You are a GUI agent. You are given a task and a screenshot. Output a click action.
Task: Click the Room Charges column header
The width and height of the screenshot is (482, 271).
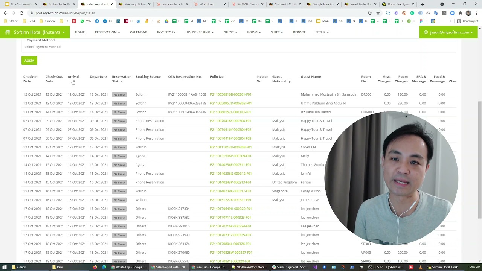pyautogui.click(x=401, y=79)
